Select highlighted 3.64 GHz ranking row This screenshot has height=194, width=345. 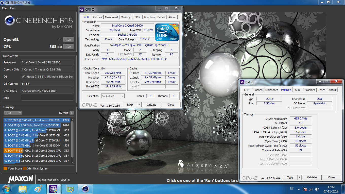[x=37, y=151]
